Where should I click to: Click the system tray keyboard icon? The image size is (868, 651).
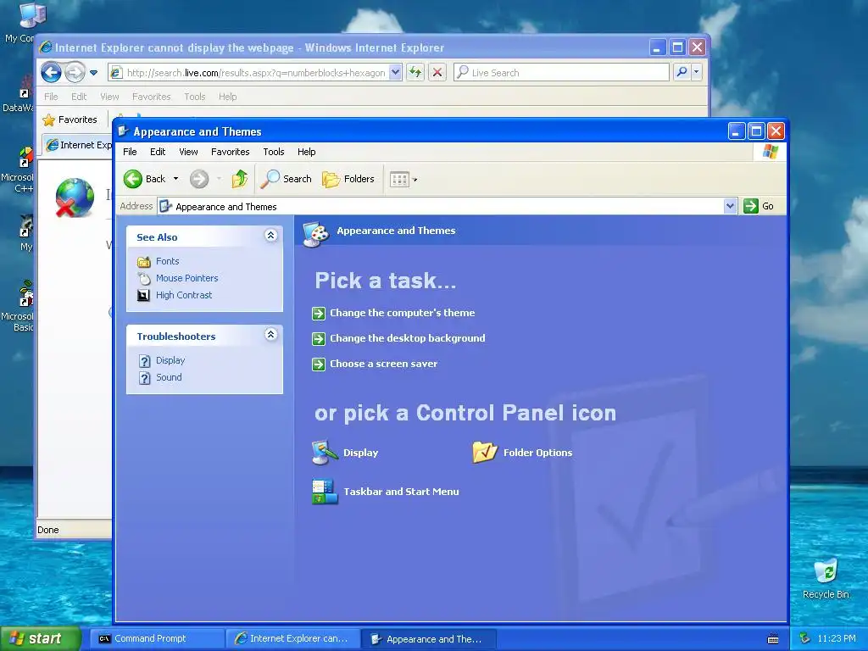[x=773, y=639]
